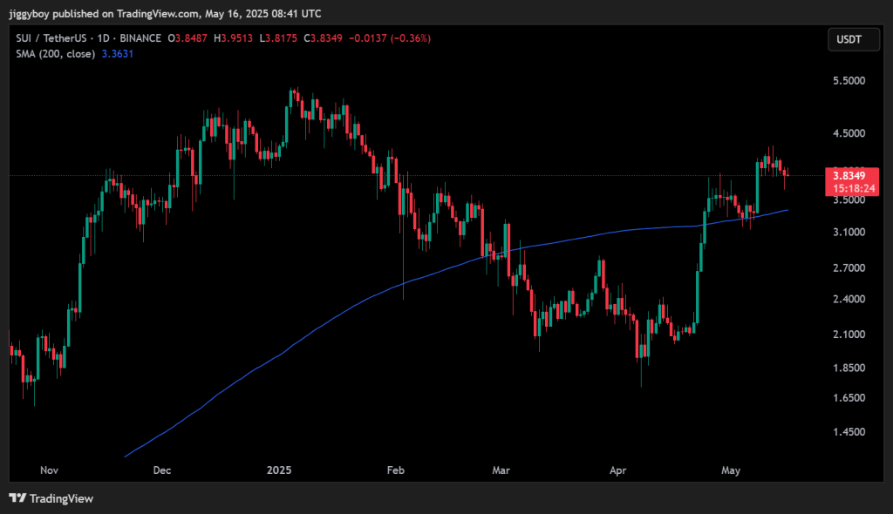Click the 4.5000 price axis label
The image size is (893, 514).
(x=849, y=133)
